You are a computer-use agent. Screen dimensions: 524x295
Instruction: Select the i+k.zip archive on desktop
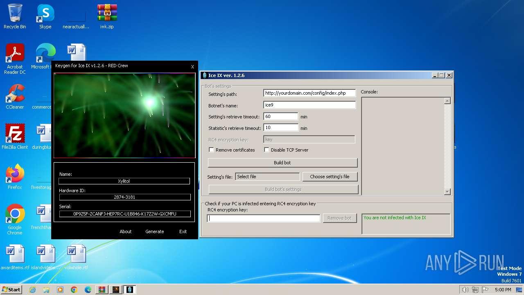[x=107, y=16]
